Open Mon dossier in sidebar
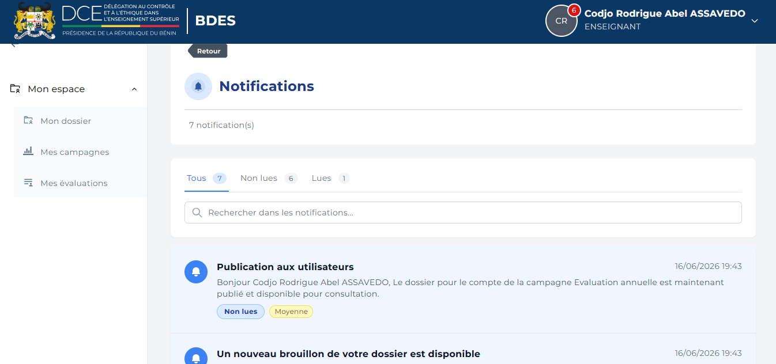 coord(80,121)
